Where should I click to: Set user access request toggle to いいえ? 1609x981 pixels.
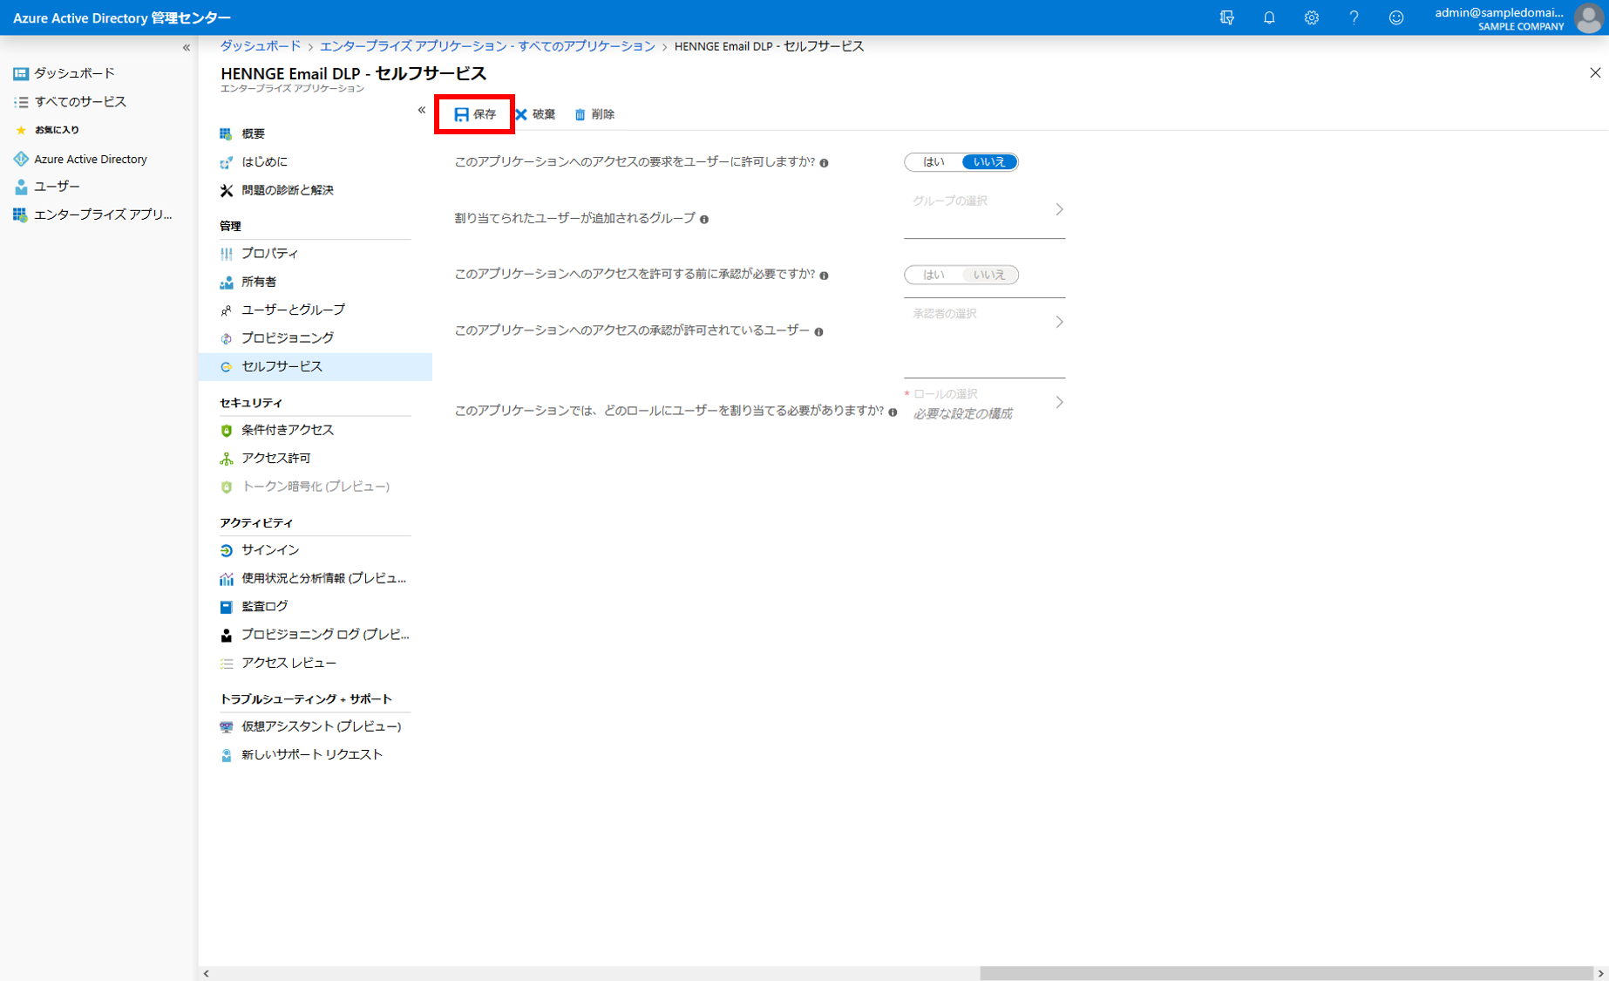(x=989, y=161)
